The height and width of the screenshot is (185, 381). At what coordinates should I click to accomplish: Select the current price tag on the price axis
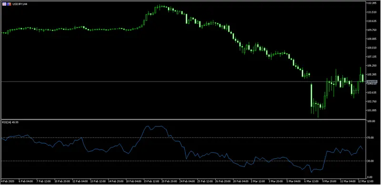coord(372,82)
